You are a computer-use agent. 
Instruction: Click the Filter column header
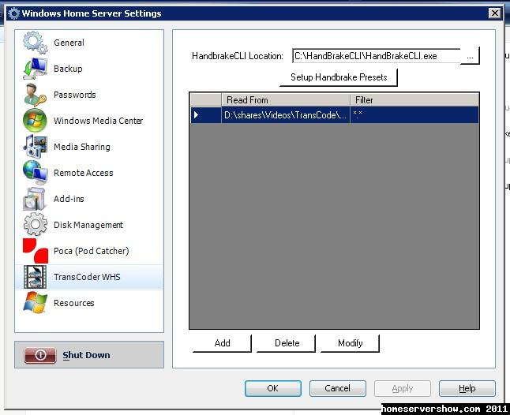[x=414, y=99]
